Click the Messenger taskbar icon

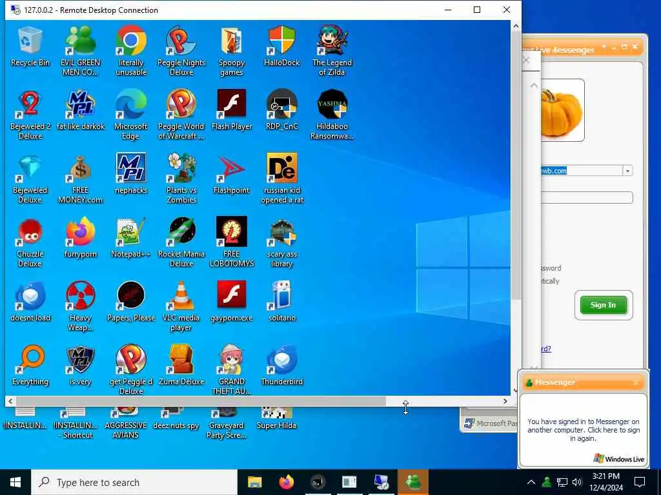click(413, 482)
